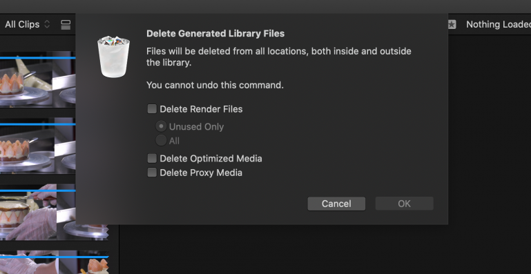Check the Delete Optimized Media checkbox
Screen dimensions: 531x274
point(152,159)
